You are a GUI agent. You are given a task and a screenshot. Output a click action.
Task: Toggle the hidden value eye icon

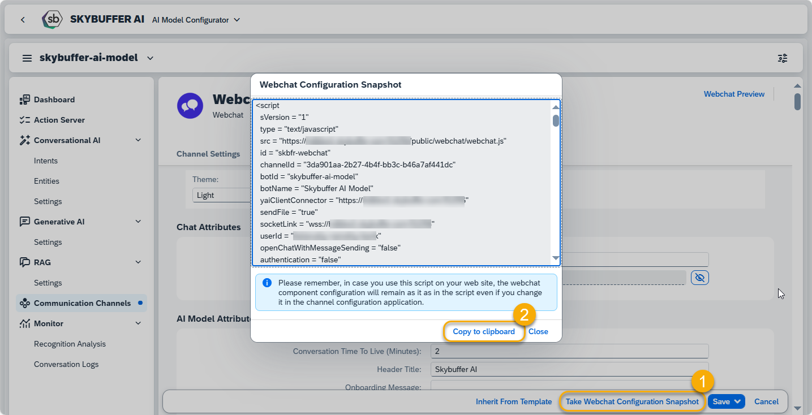click(x=700, y=278)
